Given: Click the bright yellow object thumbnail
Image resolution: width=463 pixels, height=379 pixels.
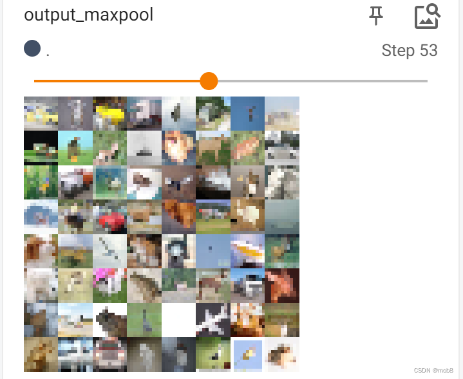Looking at the screenshot, I should [x=110, y=114].
